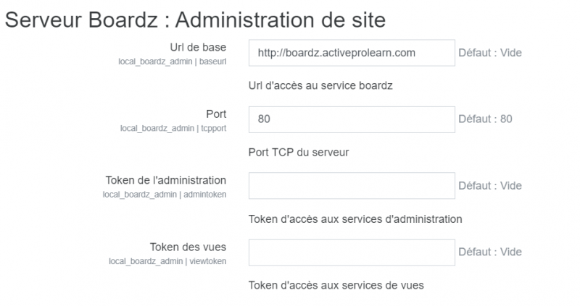Image resolution: width=580 pixels, height=306 pixels.
Task: Click the "Port TCP du serveur" description
Action: pos(299,153)
